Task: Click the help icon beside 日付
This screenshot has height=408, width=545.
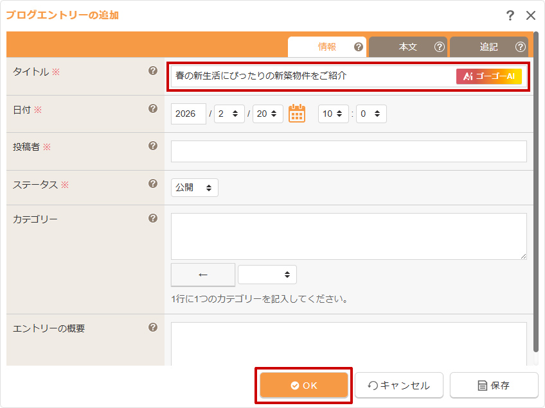Action: (x=153, y=109)
